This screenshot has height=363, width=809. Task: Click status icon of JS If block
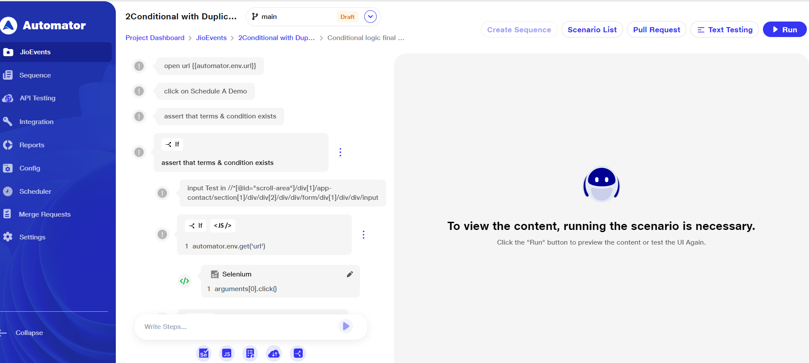pyautogui.click(x=162, y=234)
